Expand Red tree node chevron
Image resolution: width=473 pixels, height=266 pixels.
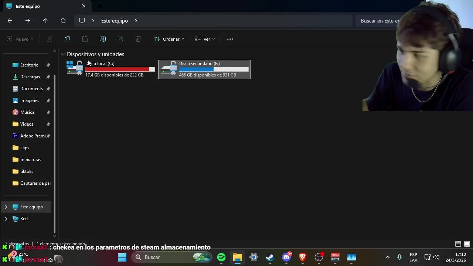pyautogui.click(x=6, y=219)
